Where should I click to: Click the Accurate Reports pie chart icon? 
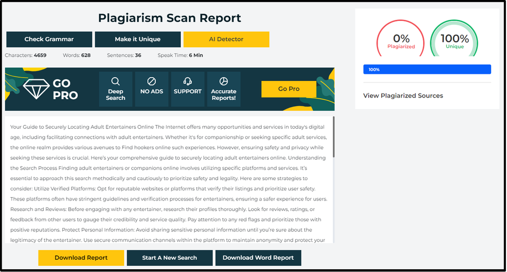coord(223,81)
